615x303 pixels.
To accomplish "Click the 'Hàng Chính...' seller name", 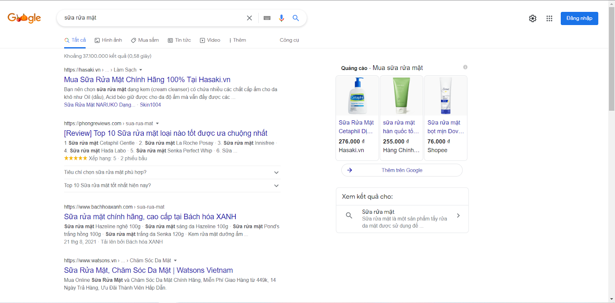I will click(401, 150).
